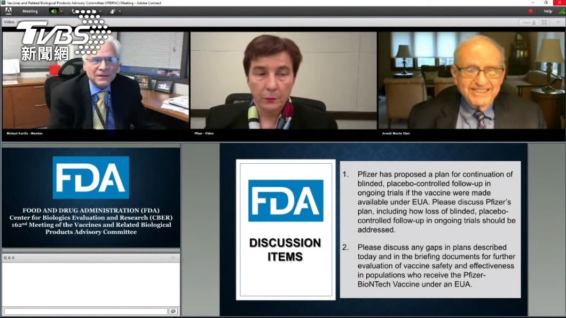Expand the speaker options dropdown arrow
This screenshot has height=318, width=566.
tap(61, 11)
